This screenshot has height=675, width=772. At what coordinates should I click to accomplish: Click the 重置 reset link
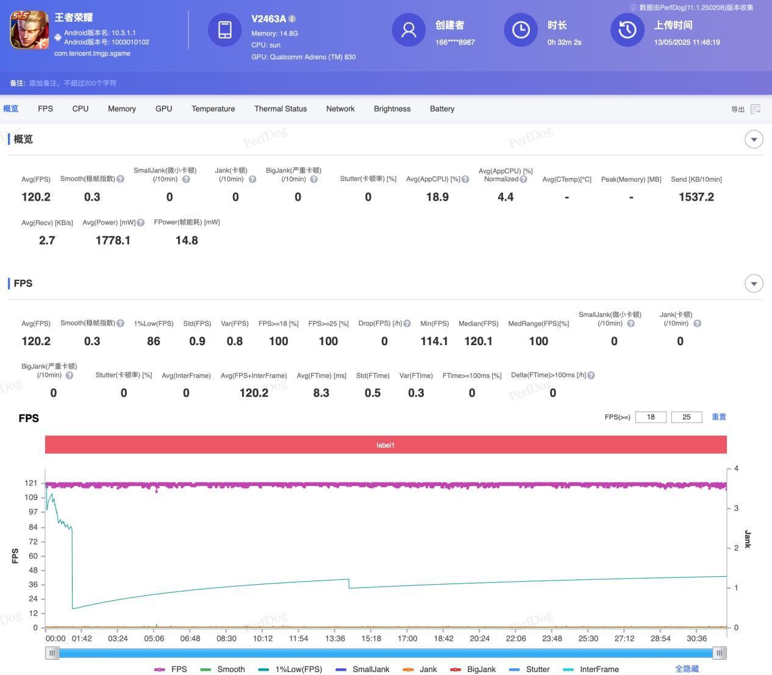718,417
